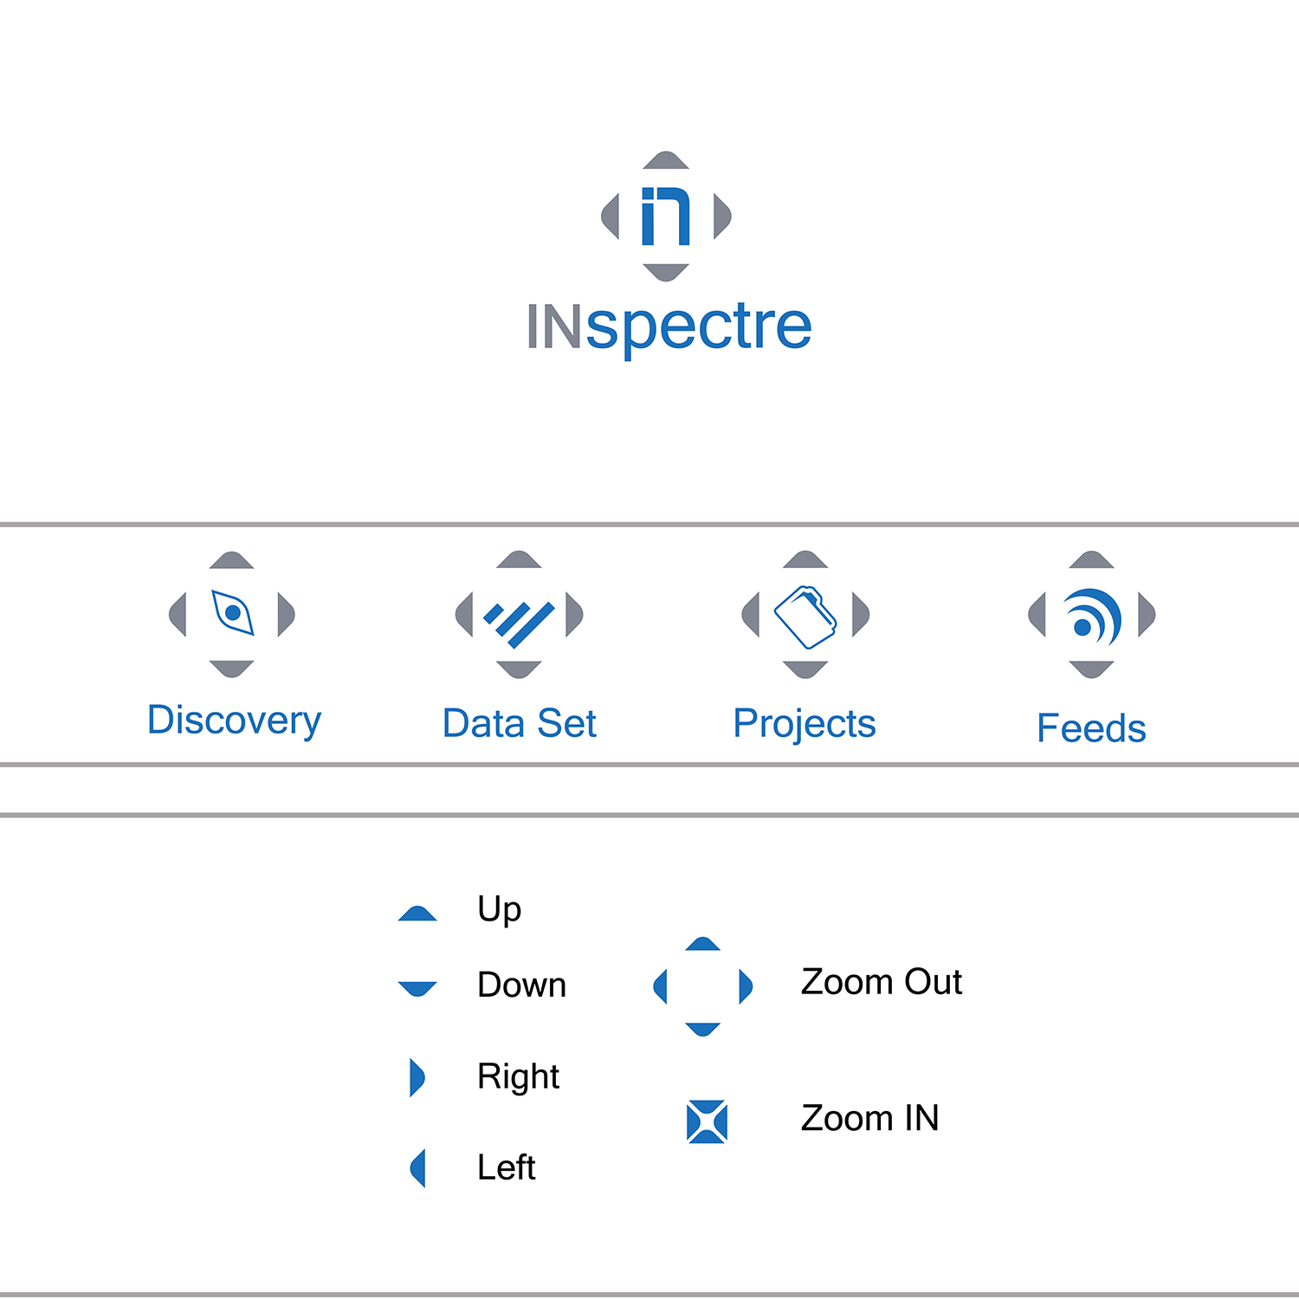Click the INspectre wordmark text
This screenshot has width=1299, height=1299.
[x=669, y=327]
